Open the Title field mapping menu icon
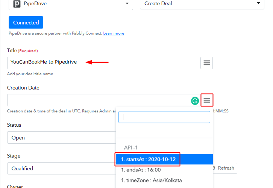Screen dimensions: 273x188 [207, 63]
